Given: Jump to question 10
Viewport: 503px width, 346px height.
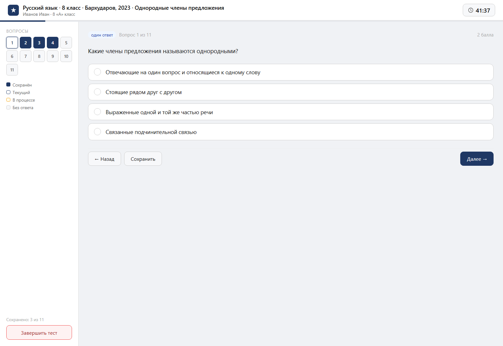Looking at the screenshot, I should click(66, 56).
